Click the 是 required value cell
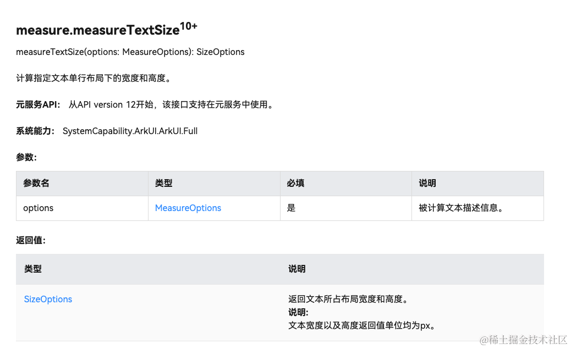This screenshot has width=571, height=349. click(291, 208)
